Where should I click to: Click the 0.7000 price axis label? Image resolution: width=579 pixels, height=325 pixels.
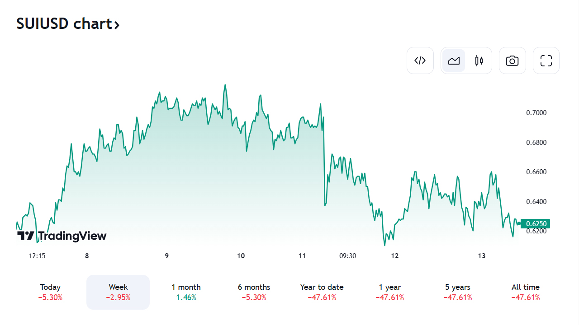pos(536,113)
